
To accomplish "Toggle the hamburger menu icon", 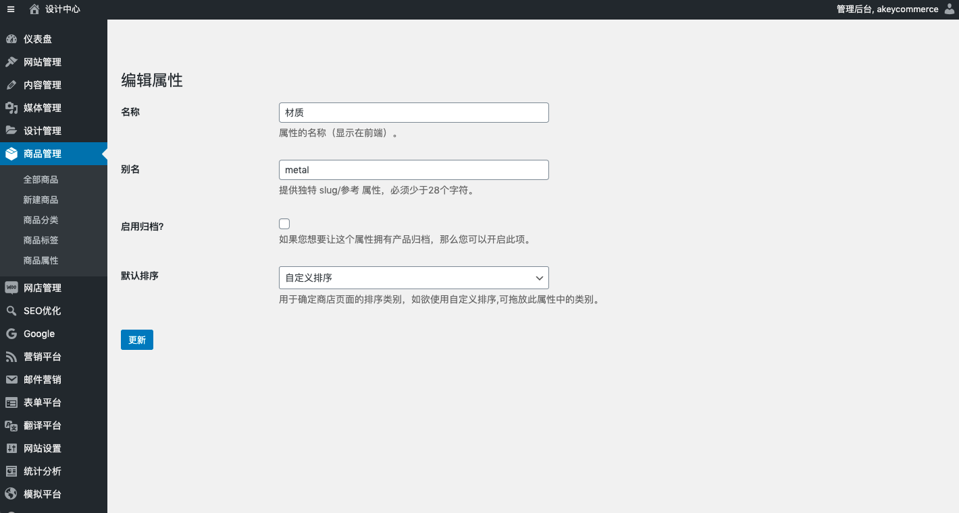I will pyautogui.click(x=10, y=9).
